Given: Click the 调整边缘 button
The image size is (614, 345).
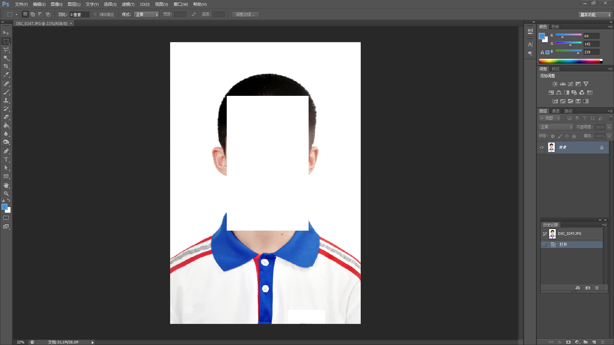Looking at the screenshot, I should tap(245, 14).
